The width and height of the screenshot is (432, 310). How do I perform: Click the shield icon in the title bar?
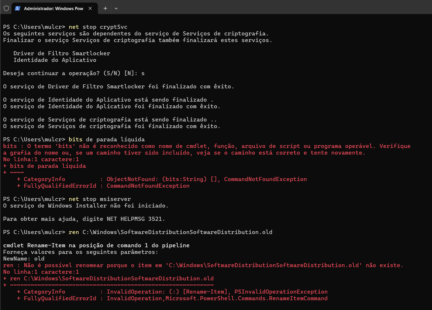pyautogui.click(x=6, y=8)
